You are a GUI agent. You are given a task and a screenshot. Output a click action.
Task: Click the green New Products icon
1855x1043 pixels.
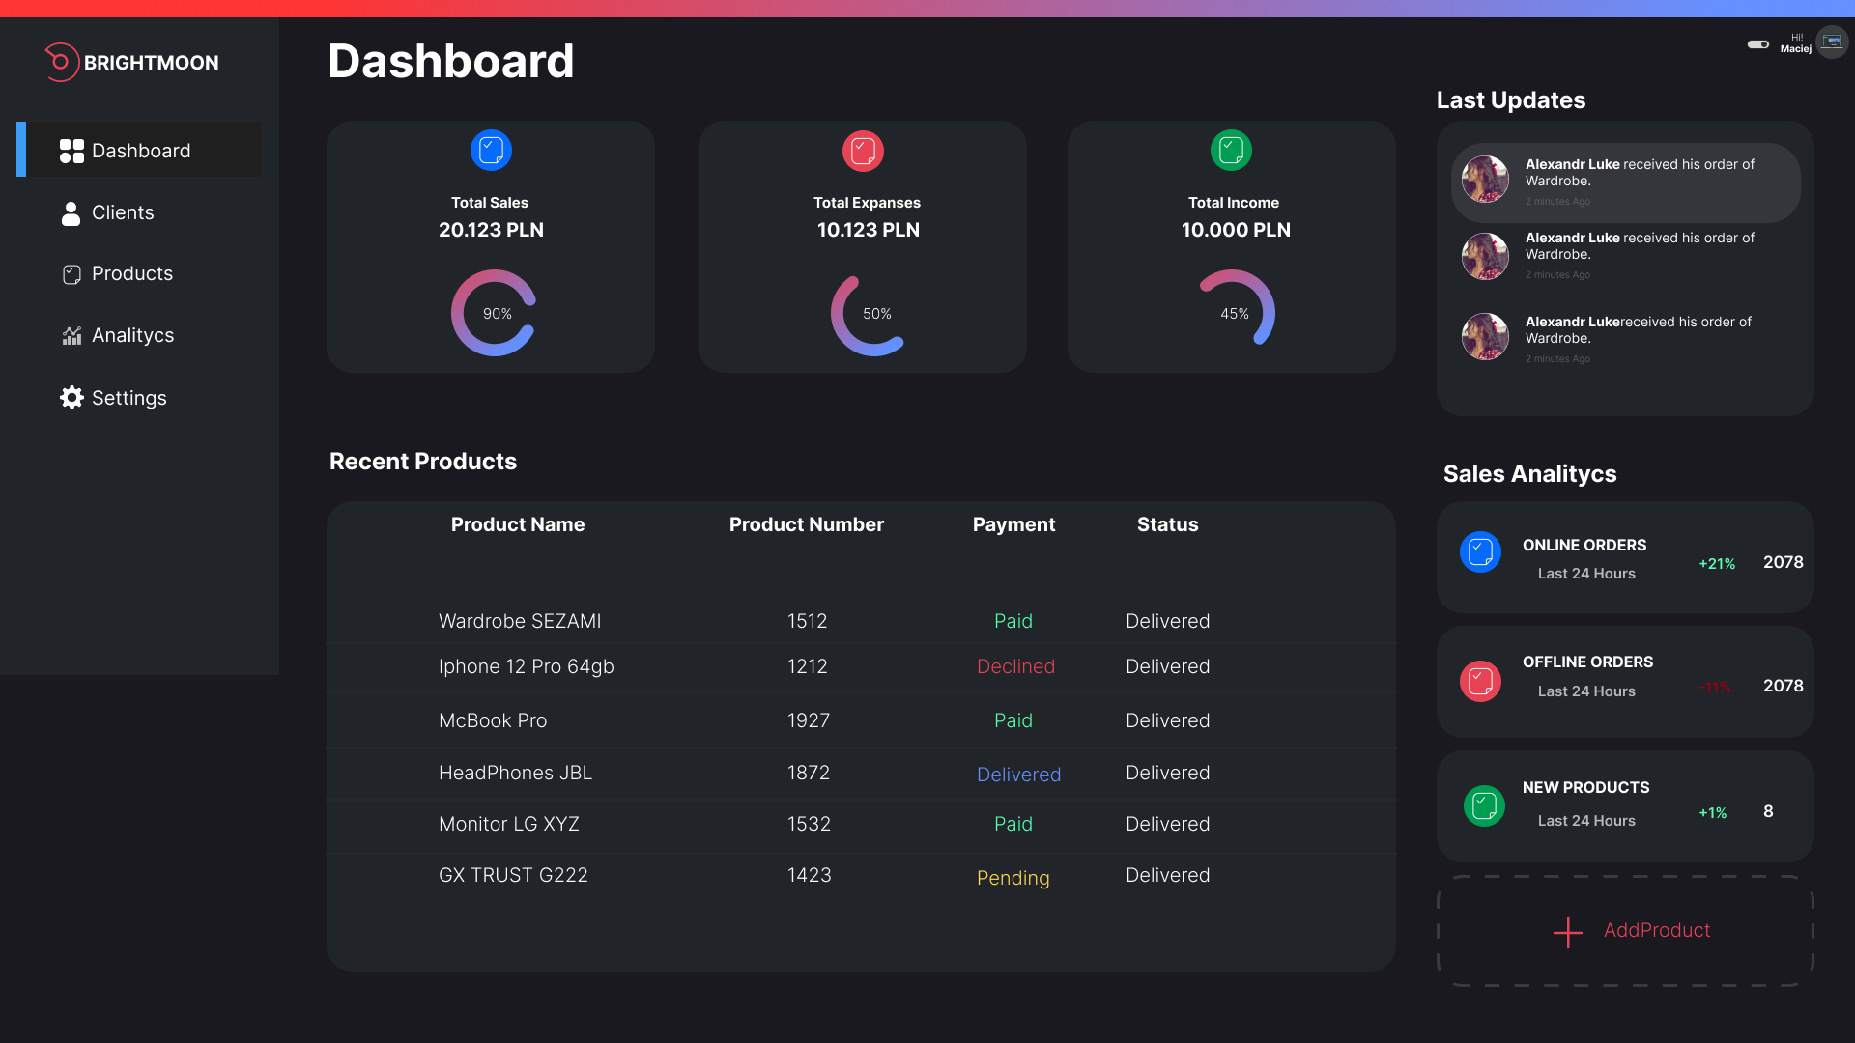tap(1484, 805)
